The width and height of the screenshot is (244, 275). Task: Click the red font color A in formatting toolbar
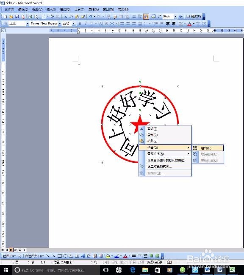click(x=189, y=24)
